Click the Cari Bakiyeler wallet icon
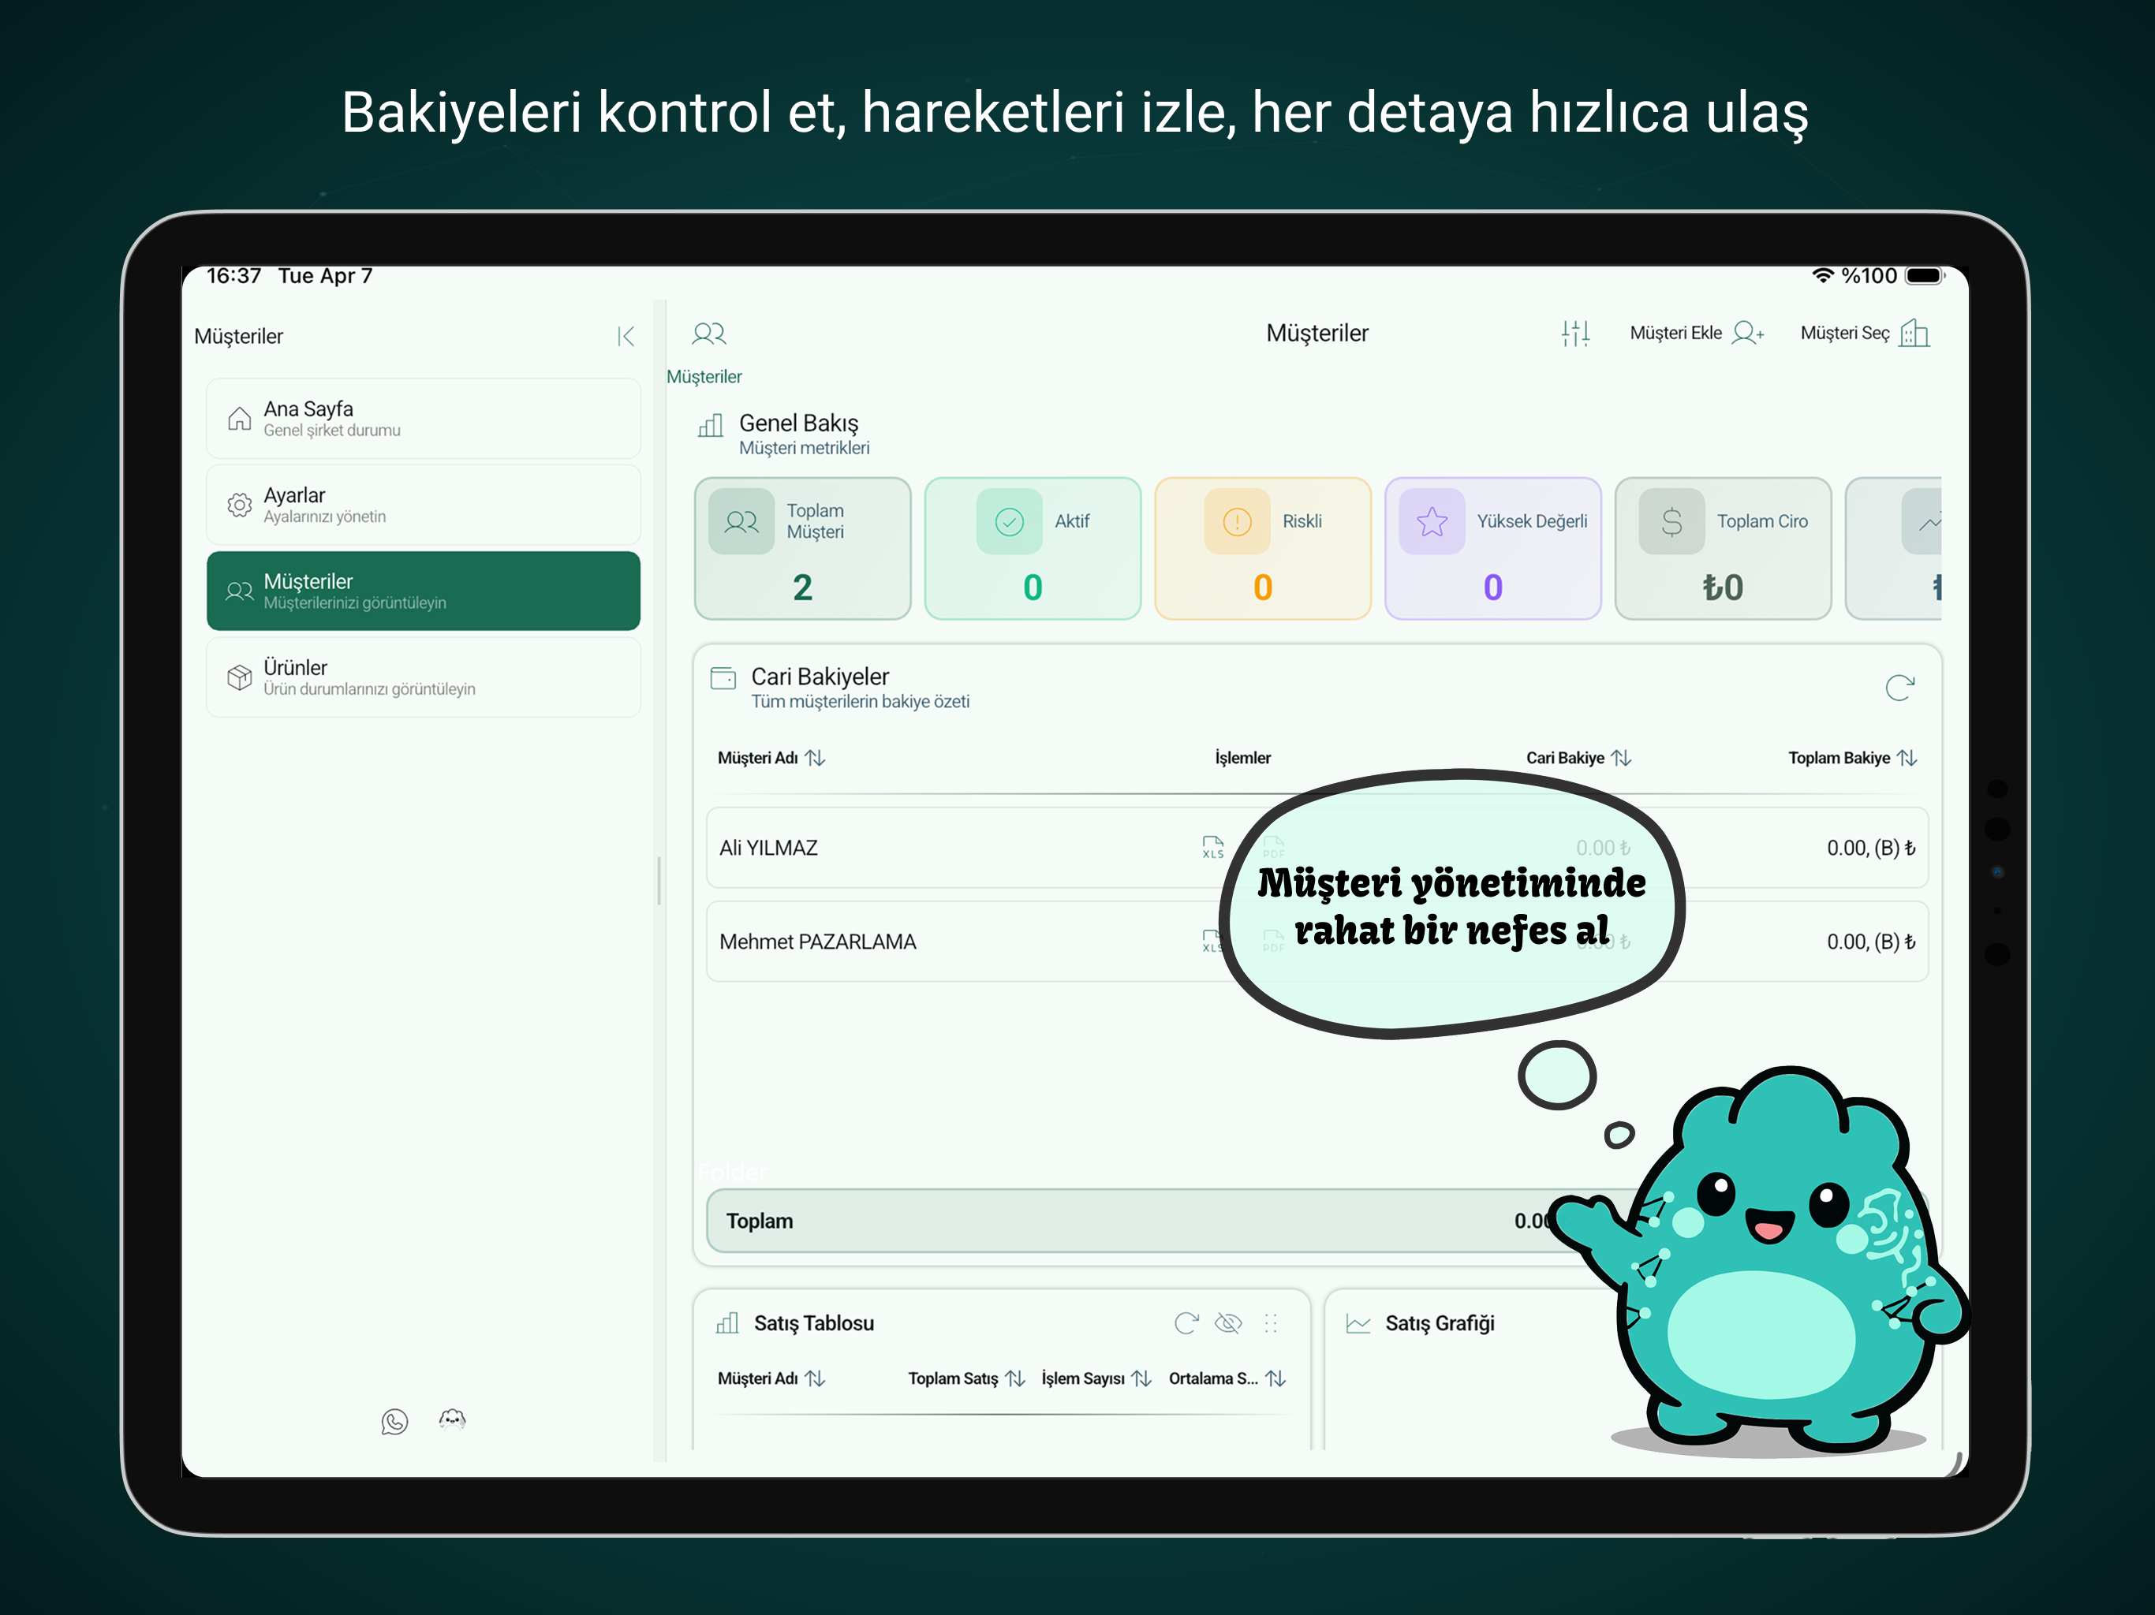Viewport: 2155px width, 1615px height. (x=724, y=678)
